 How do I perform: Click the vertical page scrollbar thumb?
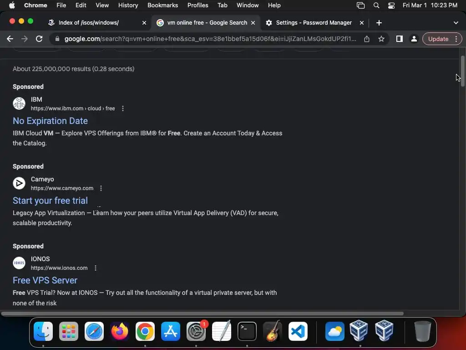coord(463,71)
